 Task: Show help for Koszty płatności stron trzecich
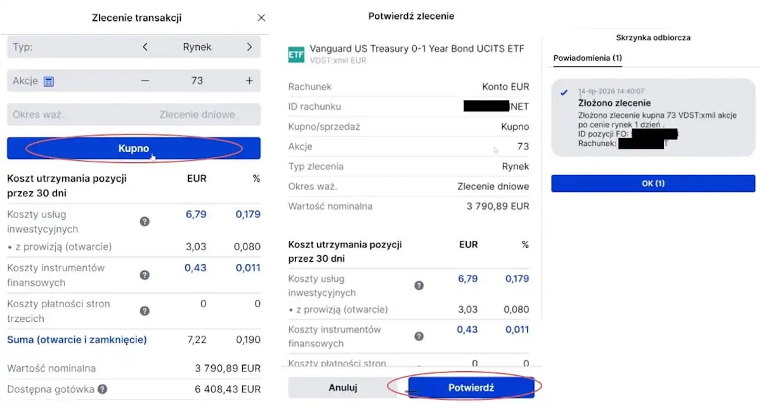click(145, 311)
